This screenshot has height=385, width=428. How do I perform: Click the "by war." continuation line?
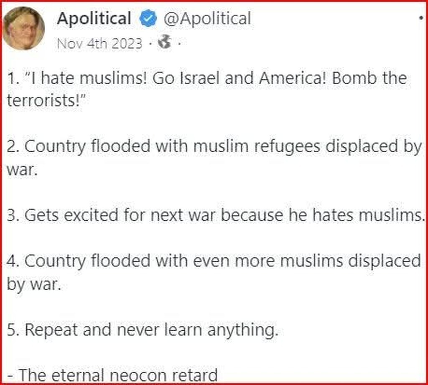tap(34, 284)
